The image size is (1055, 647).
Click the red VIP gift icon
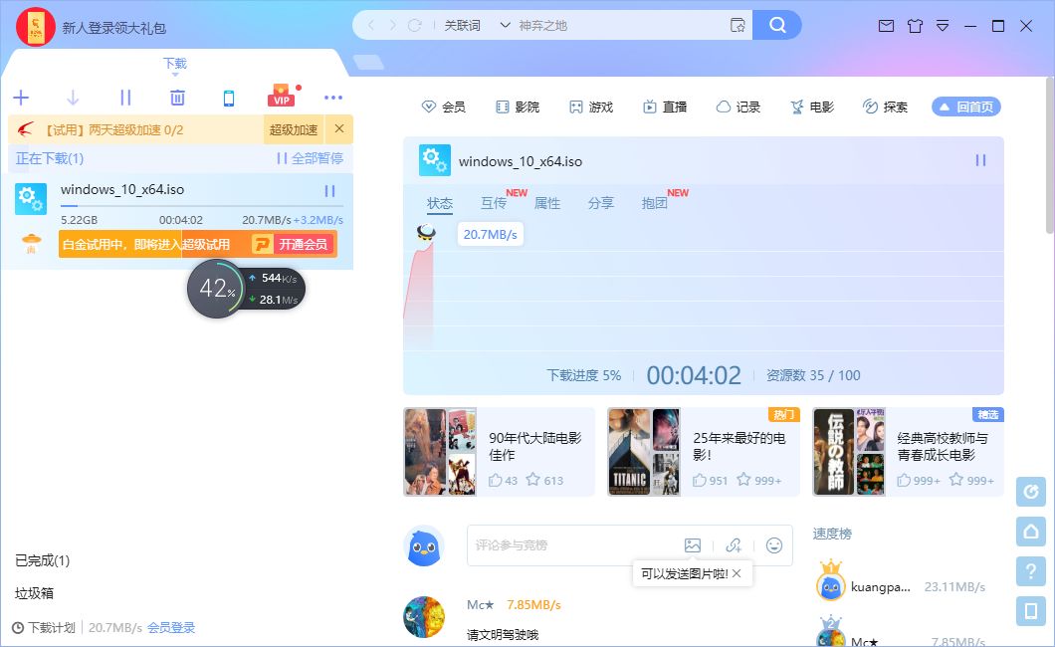coord(282,98)
